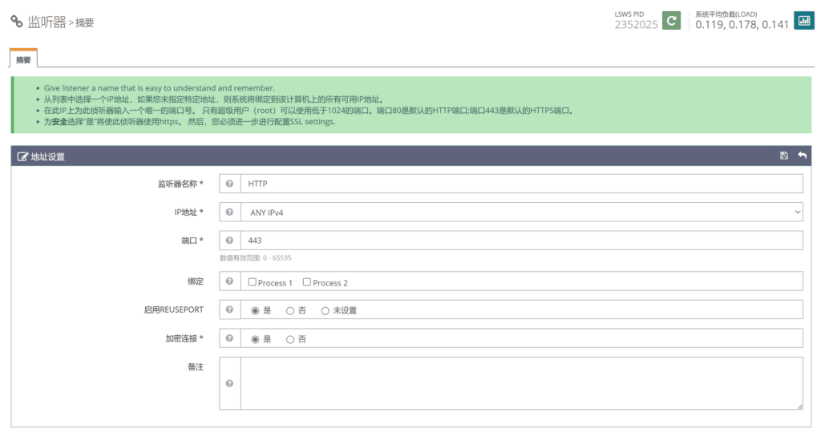Image resolution: width=821 pixels, height=441 pixels.
Task: Switch to the 摘要 tab
Action: click(23, 60)
